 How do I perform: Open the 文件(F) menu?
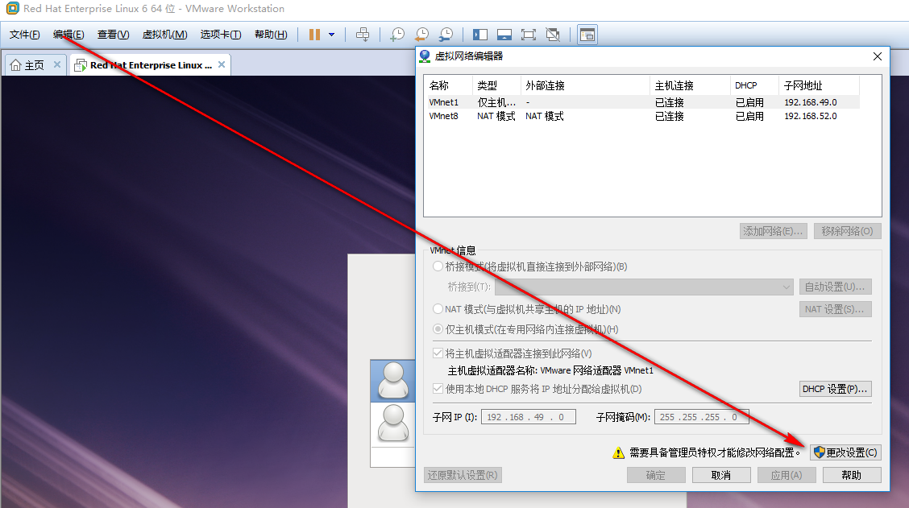tap(24, 35)
